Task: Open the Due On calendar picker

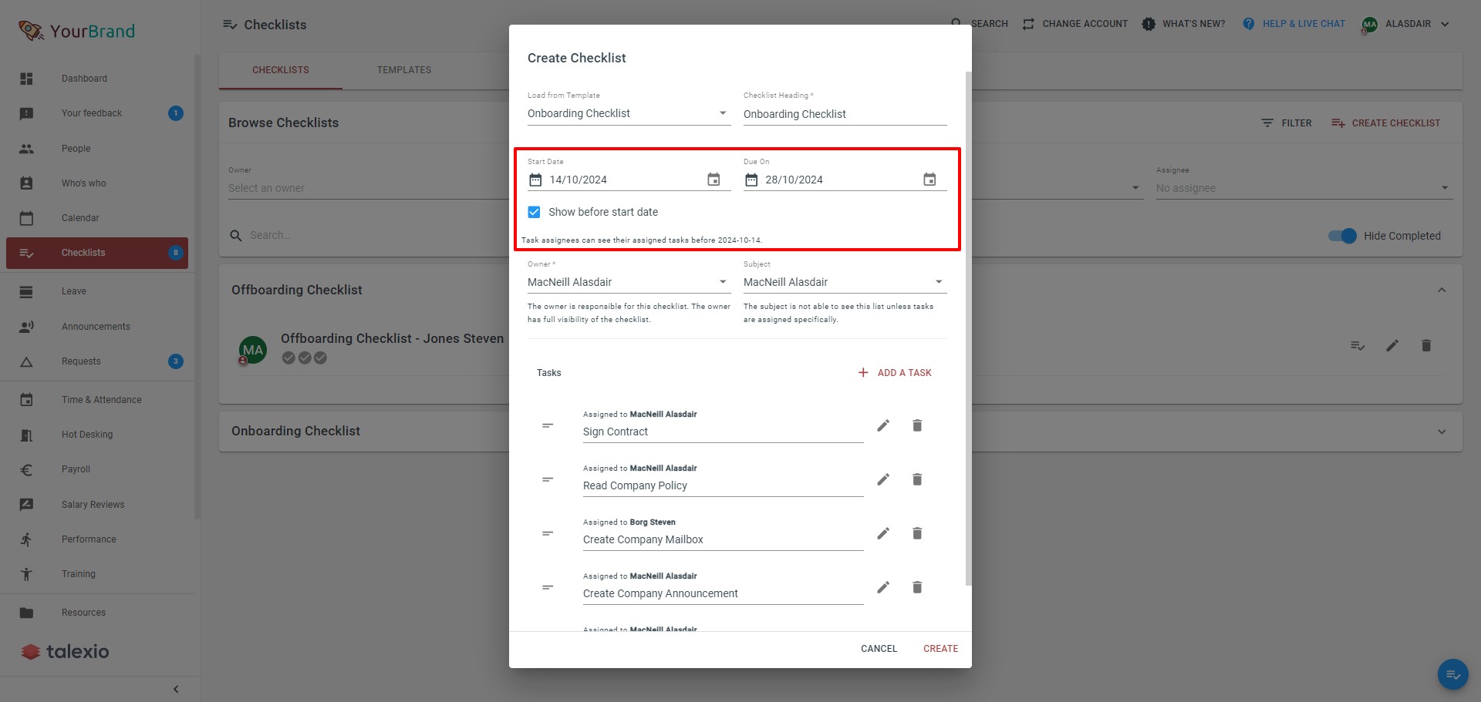Action: click(x=929, y=178)
